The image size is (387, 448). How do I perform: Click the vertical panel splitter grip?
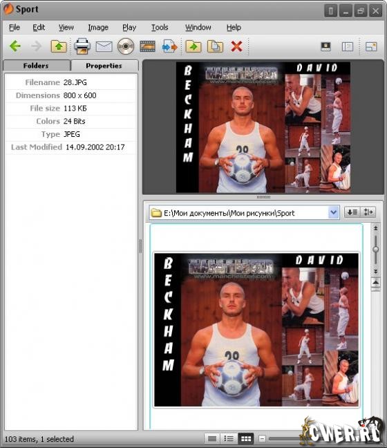click(x=140, y=246)
